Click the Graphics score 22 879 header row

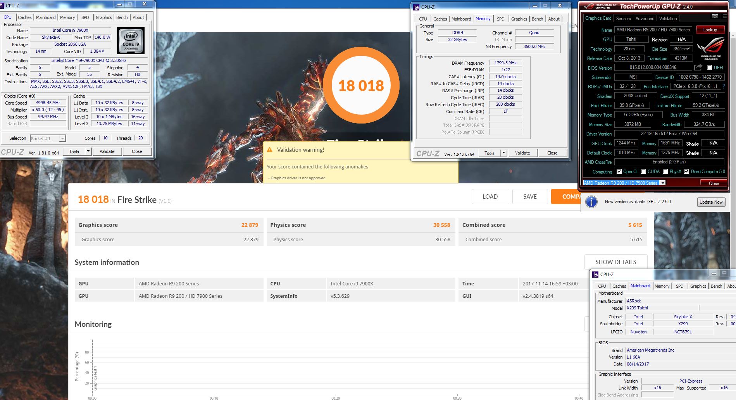point(169,225)
